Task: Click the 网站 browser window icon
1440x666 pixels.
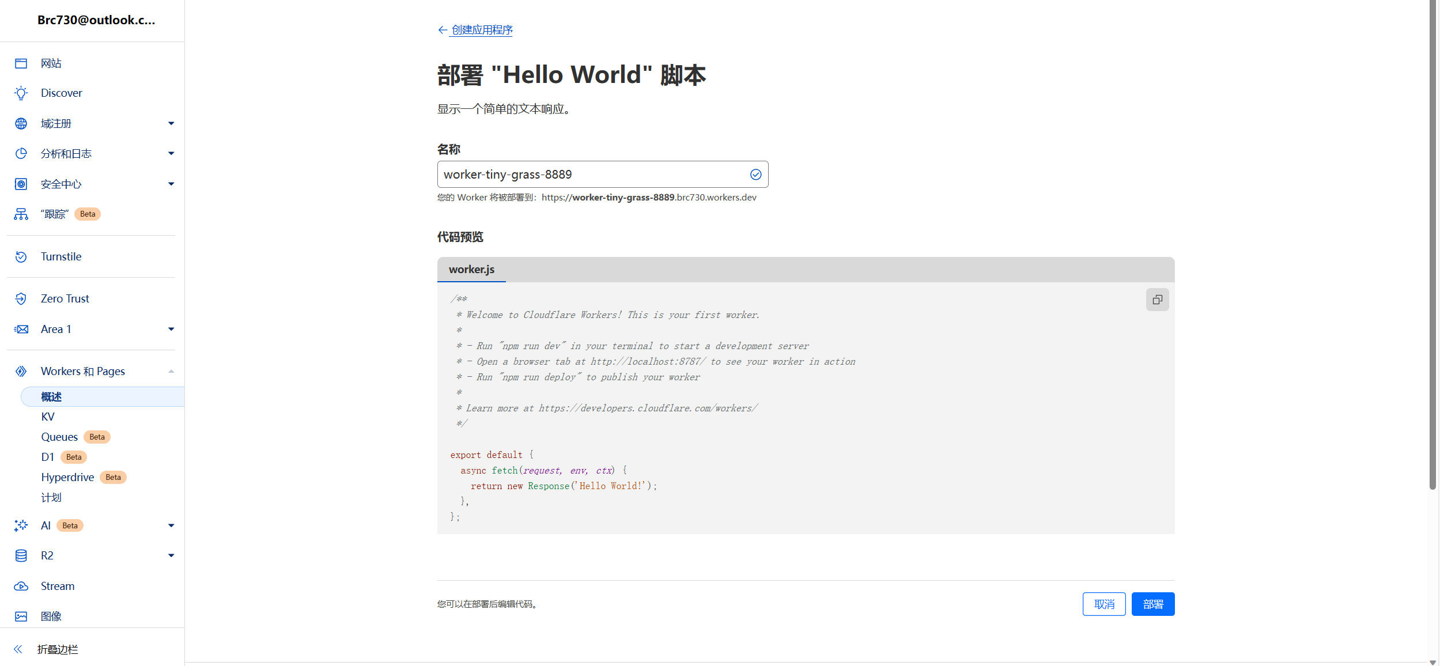Action: pos(21,63)
